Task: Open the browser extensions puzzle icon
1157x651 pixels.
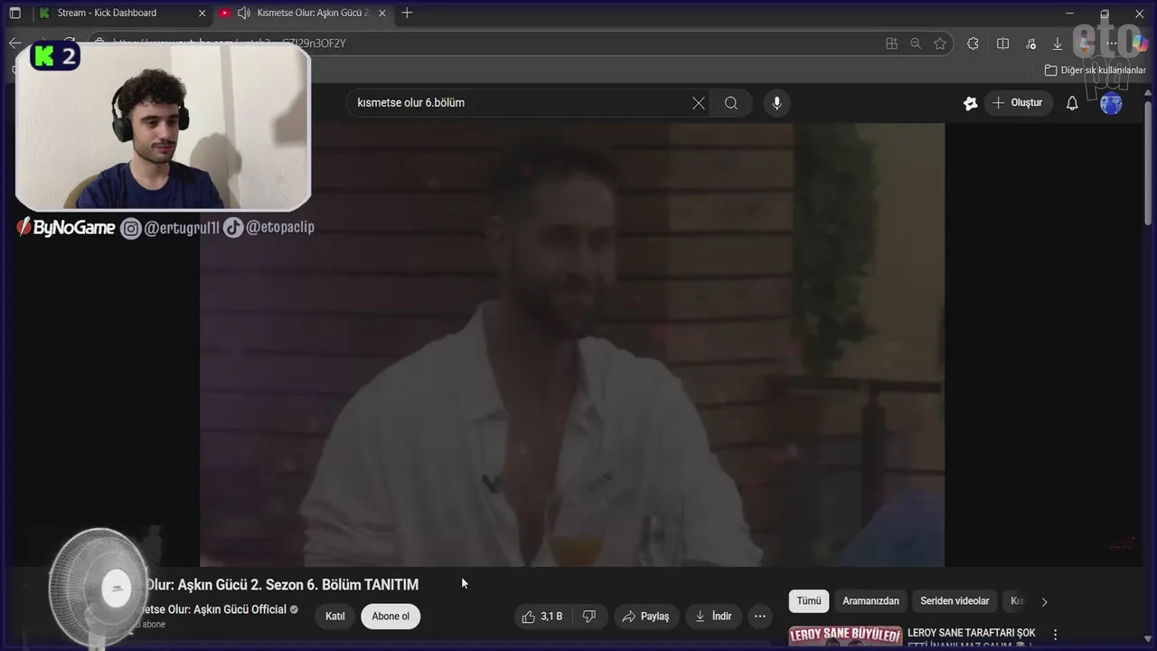Action: [x=973, y=43]
